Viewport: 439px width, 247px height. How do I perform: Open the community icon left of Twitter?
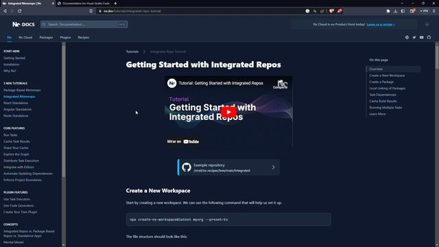coord(407,37)
